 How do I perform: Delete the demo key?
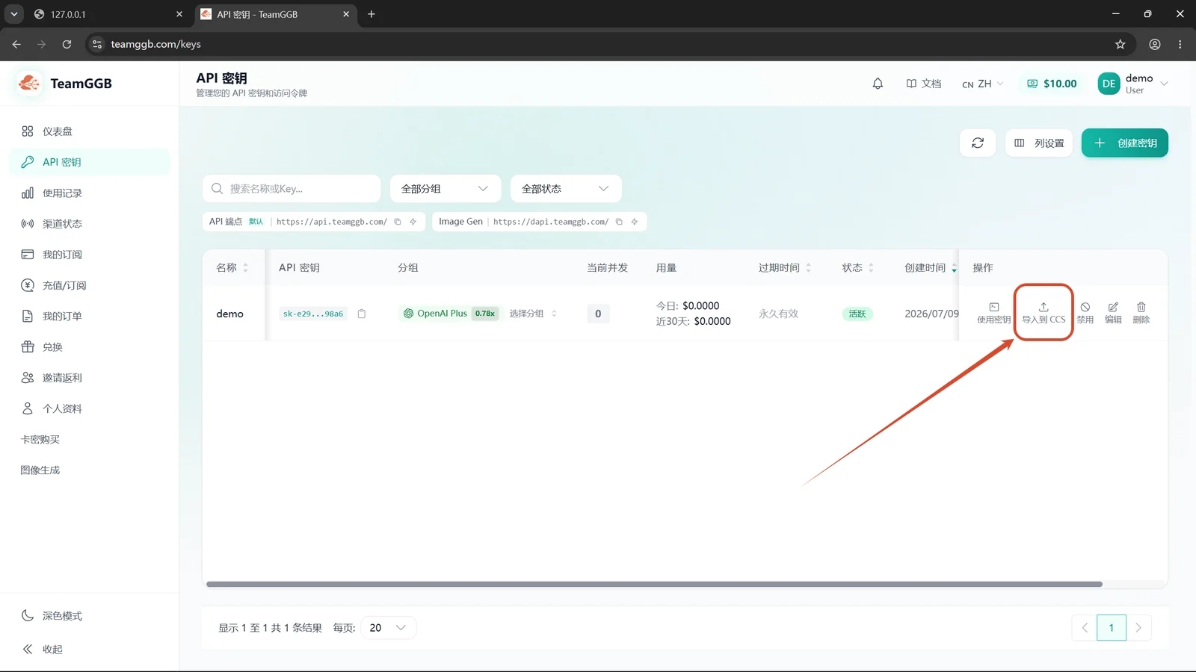pos(1141,313)
